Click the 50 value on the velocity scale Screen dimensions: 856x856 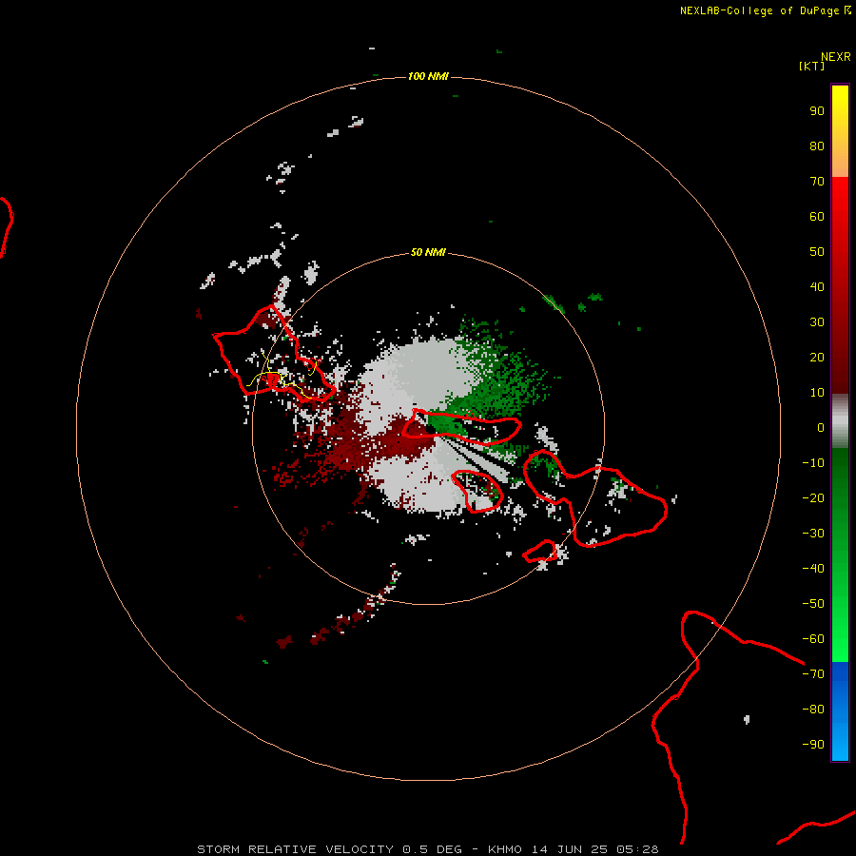point(817,252)
